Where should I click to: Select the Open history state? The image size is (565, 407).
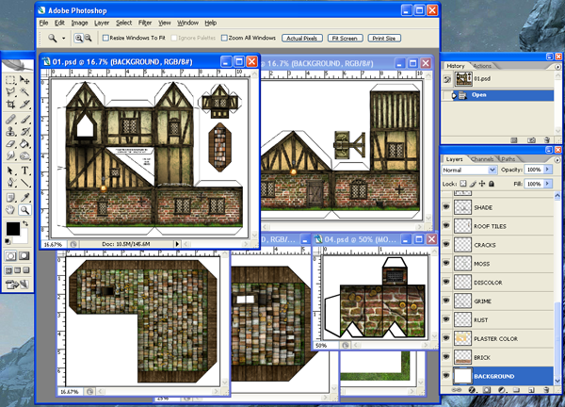click(x=497, y=95)
